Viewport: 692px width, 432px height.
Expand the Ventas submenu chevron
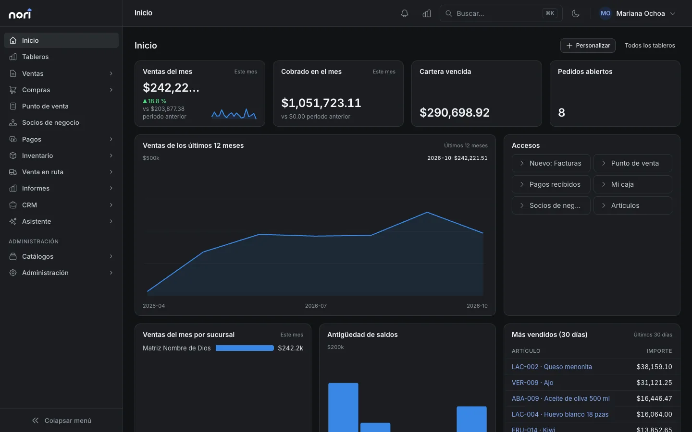[111, 73]
